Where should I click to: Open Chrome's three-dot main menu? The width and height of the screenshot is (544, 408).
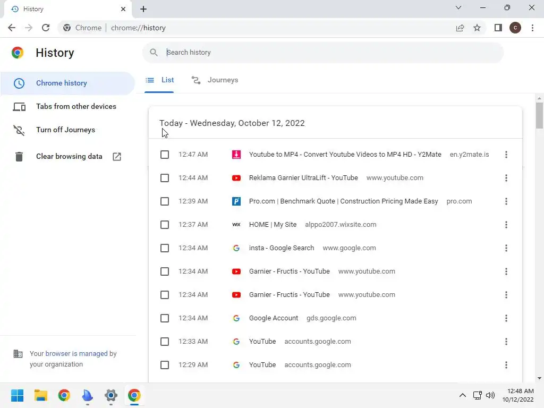[532, 28]
